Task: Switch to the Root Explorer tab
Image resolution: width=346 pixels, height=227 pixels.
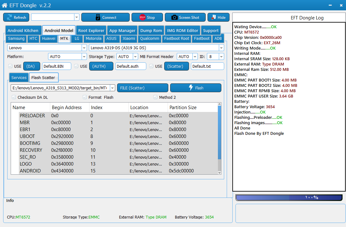Action: [91, 30]
